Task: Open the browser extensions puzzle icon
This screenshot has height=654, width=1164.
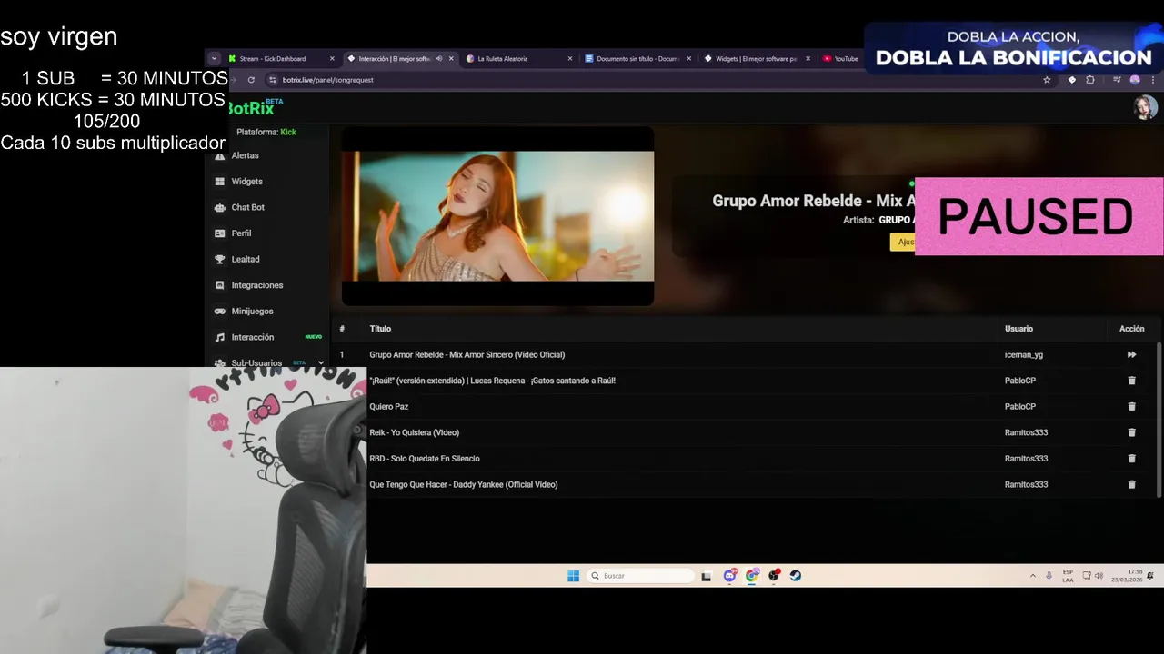Action: tap(1090, 80)
